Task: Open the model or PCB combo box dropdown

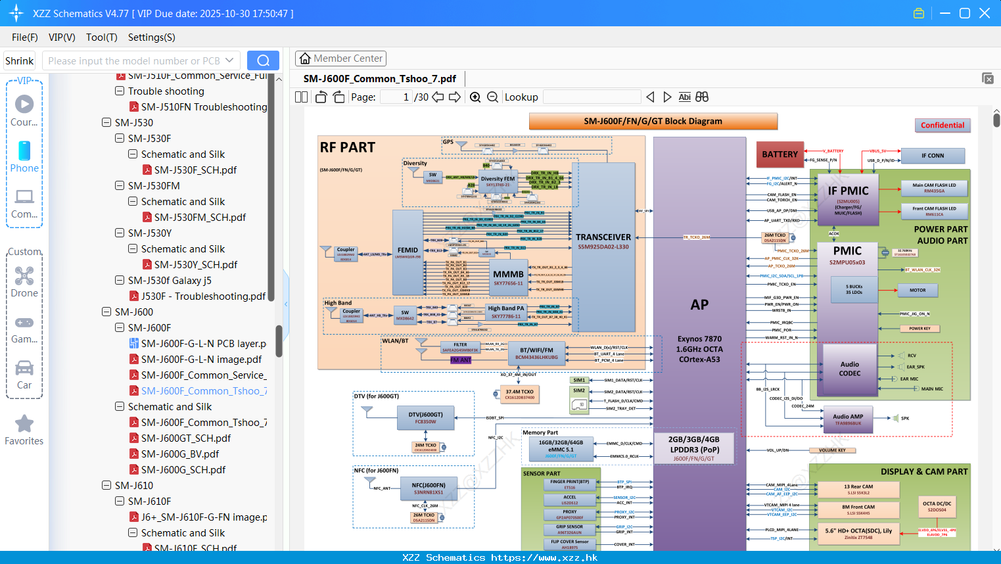Action: 229,60
